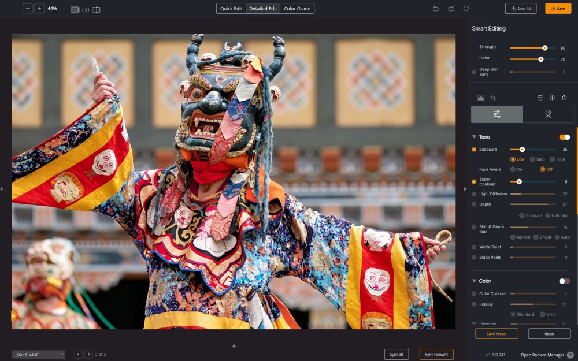The width and height of the screenshot is (578, 361).
Task: Click the orange Save button
Action: tap(558, 9)
